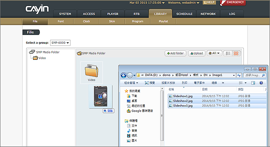Select Google drive item in navigation pane
Screen dimensions: 270x147
[140, 111]
